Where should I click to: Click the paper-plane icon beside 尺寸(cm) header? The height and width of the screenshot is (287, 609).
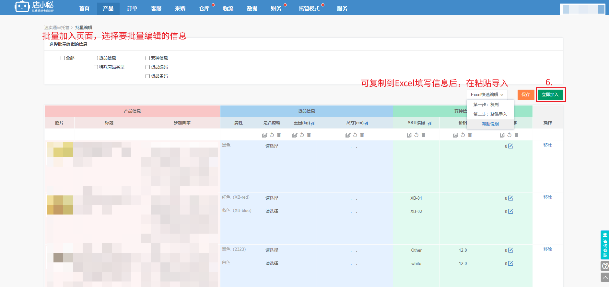coord(366,123)
